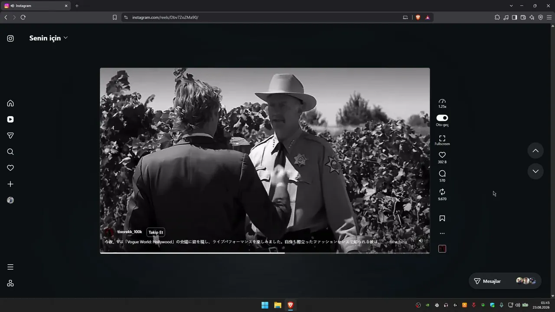Open a new browser tab
The width and height of the screenshot is (555, 312).
coord(77,6)
